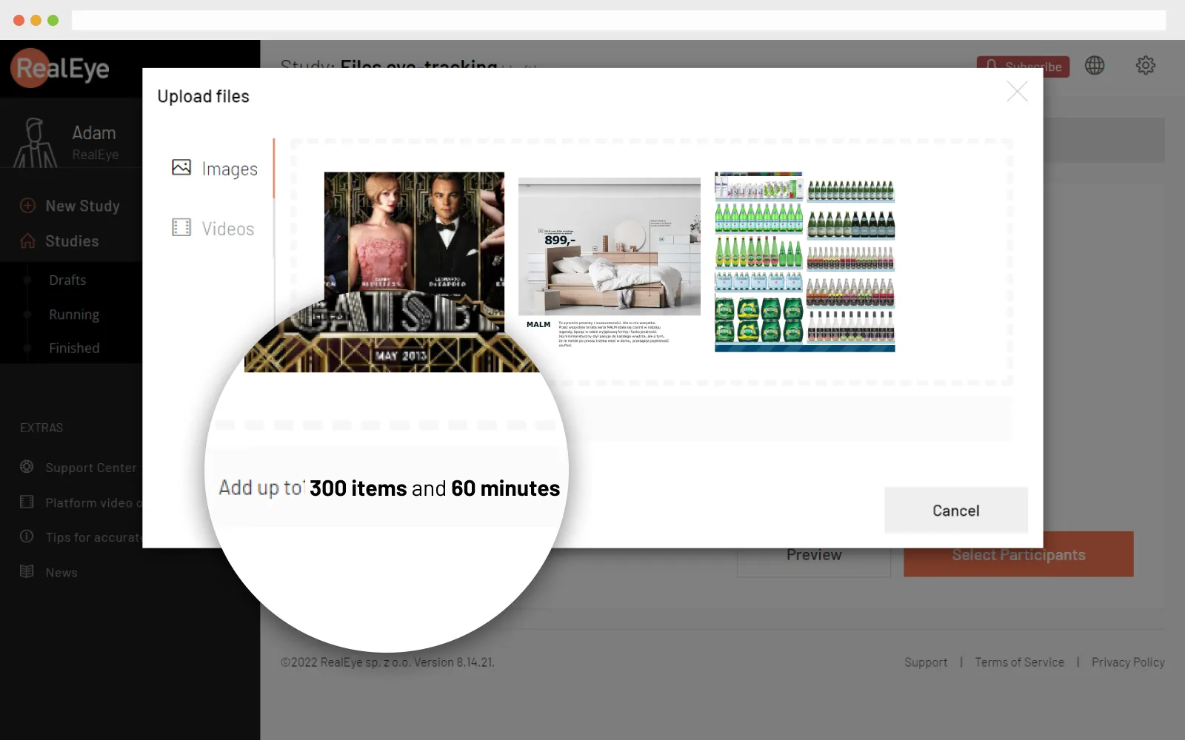The height and width of the screenshot is (740, 1185).
Task: Open Terms of Service
Action: (1019, 662)
